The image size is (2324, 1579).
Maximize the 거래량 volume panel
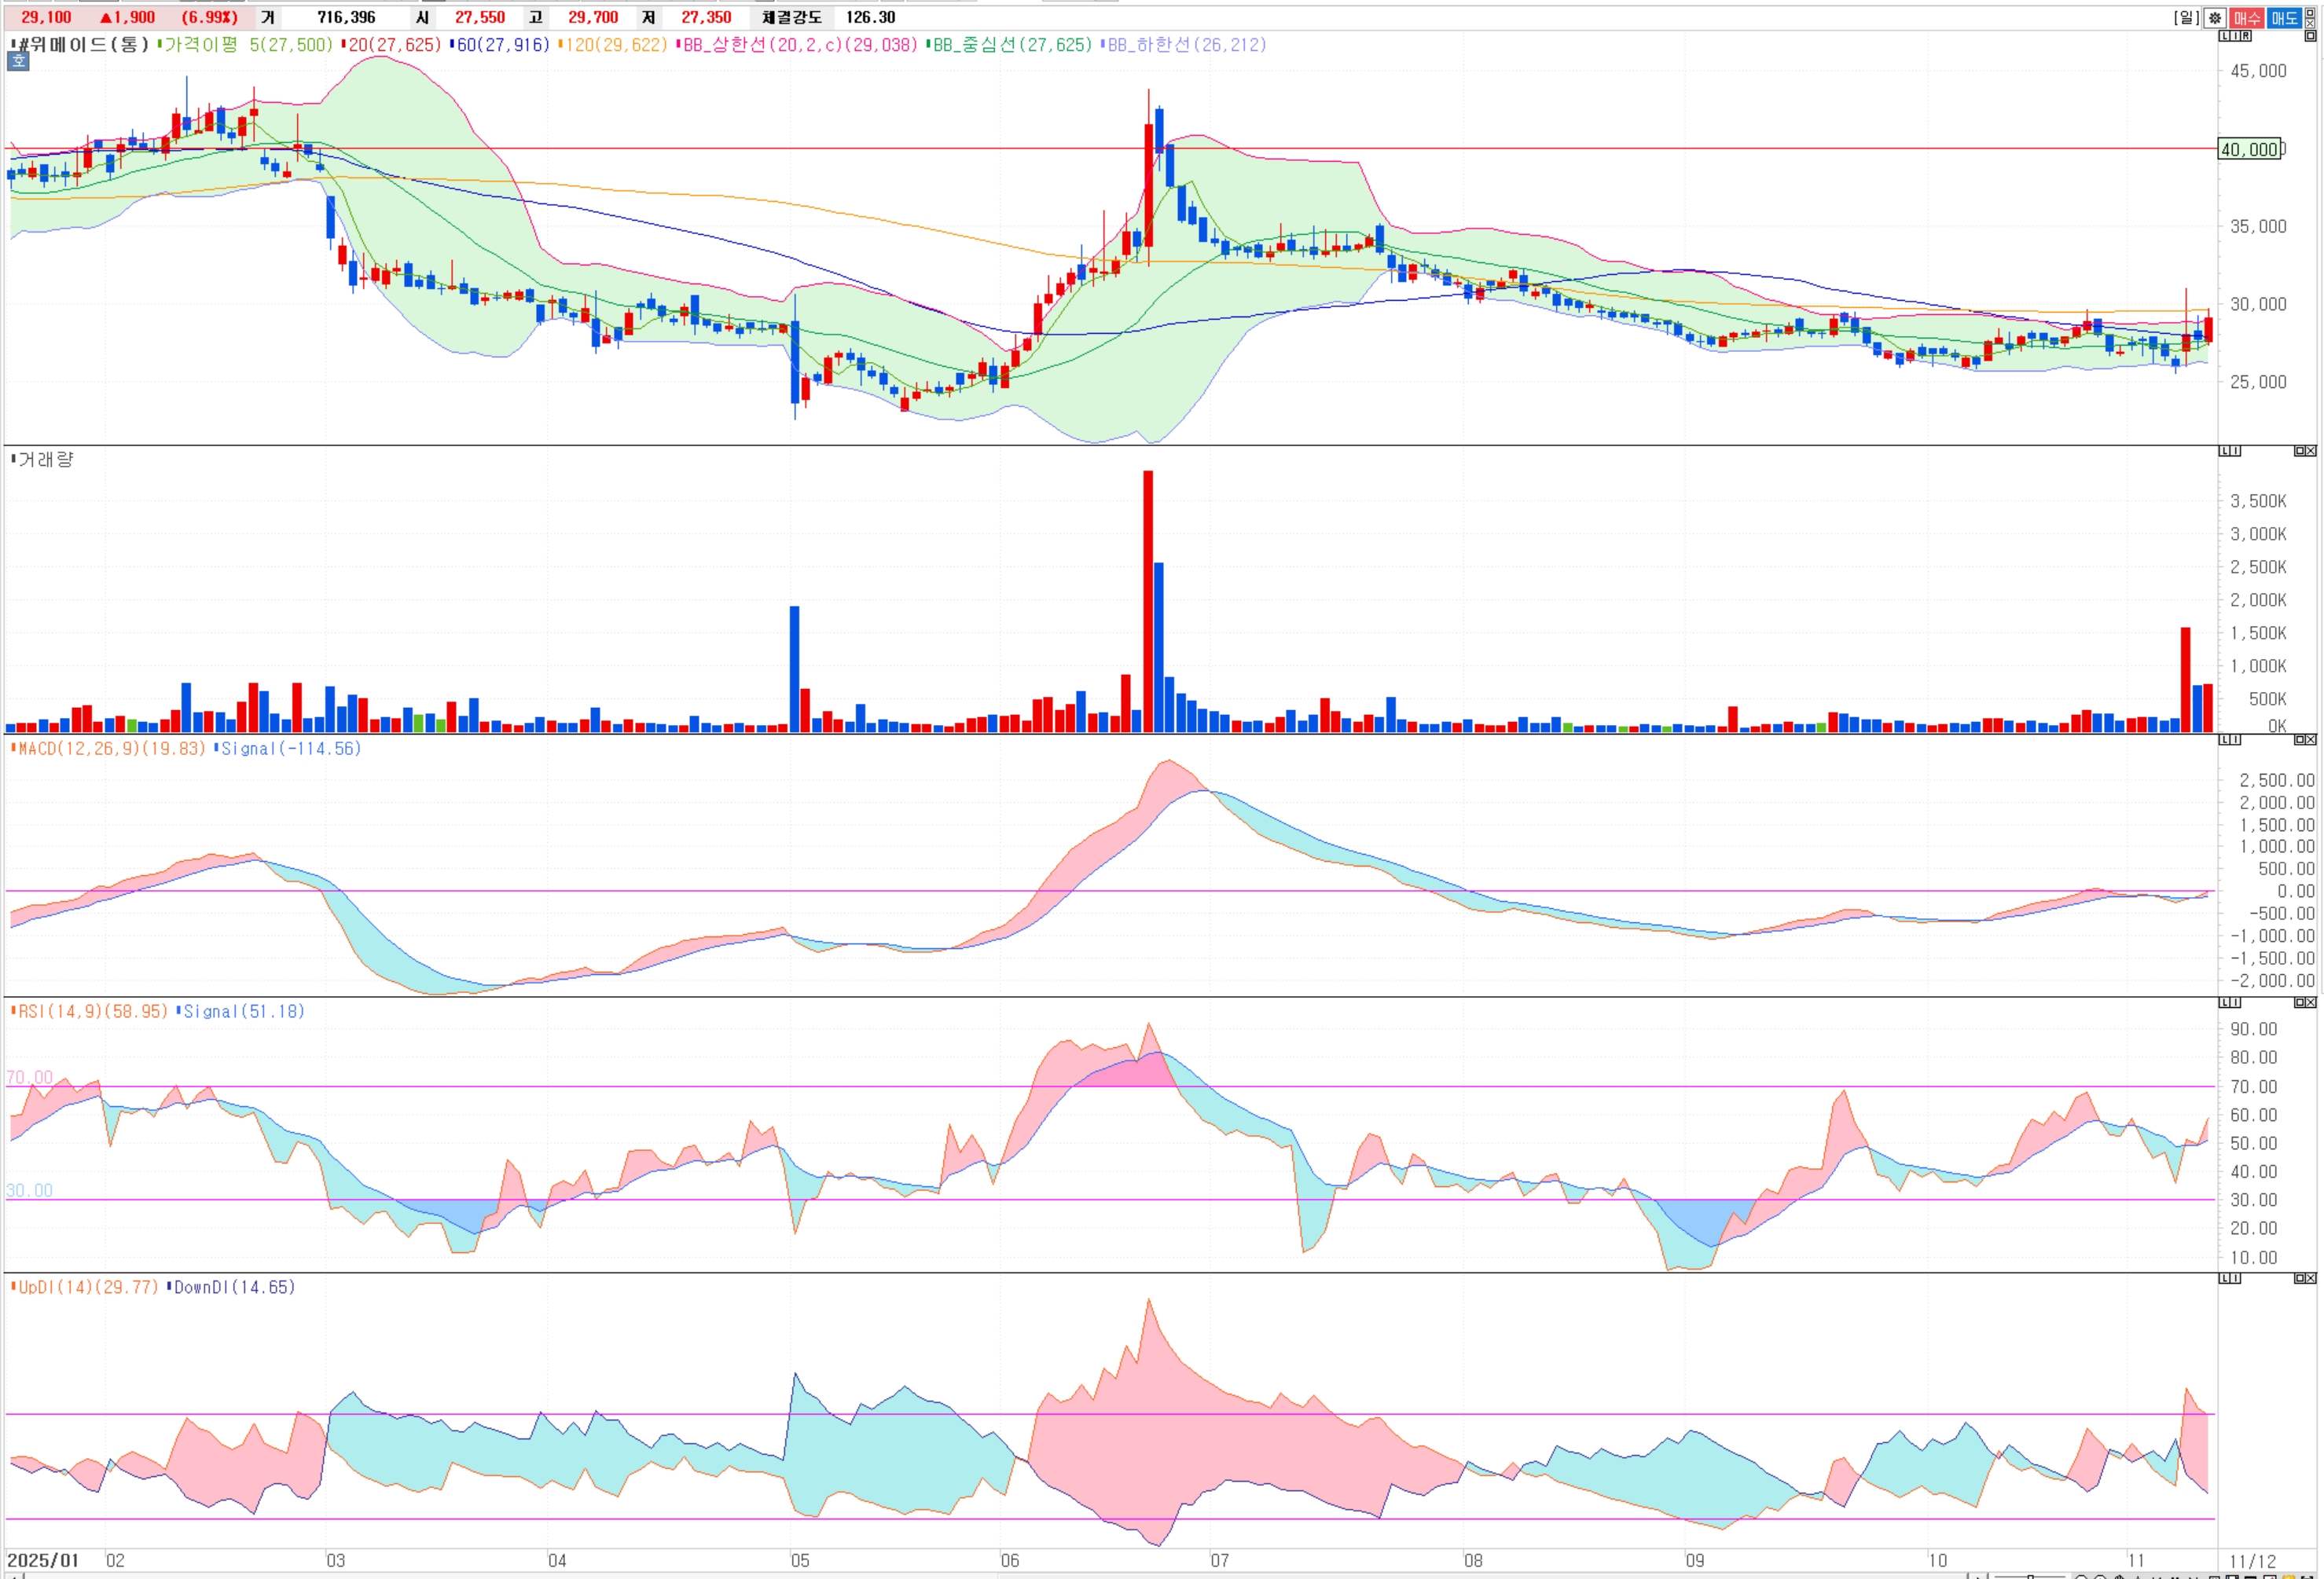coord(2300,451)
